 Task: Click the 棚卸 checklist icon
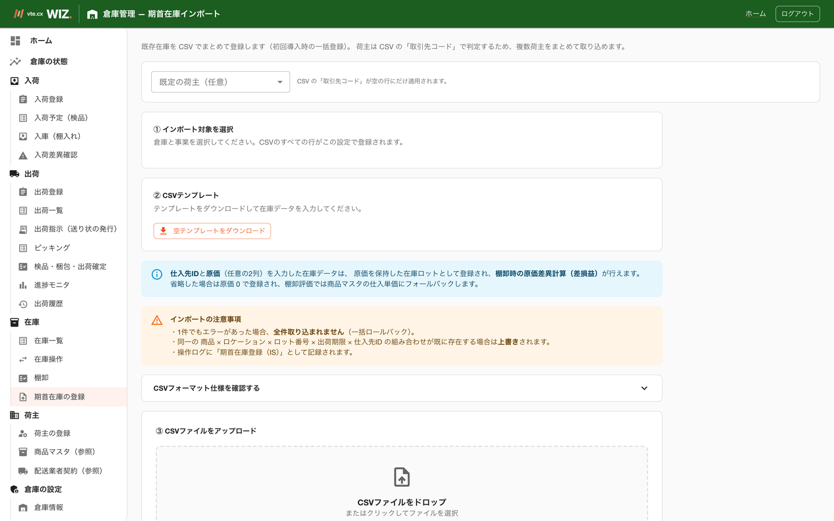pyautogui.click(x=23, y=378)
